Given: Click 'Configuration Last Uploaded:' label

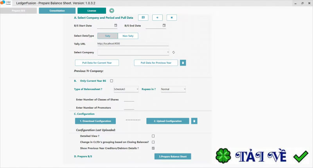Looking at the screenshot, I should [95, 130].
